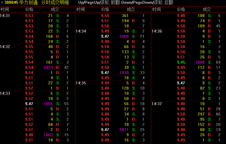Click 价格 header above the 14:34 column
This screenshot has width=226, height=144.
click(x=105, y=9)
